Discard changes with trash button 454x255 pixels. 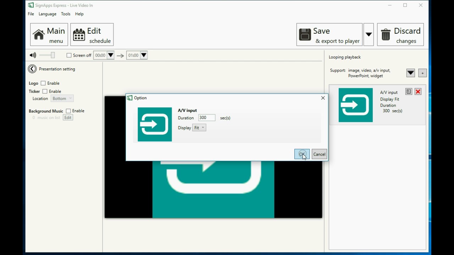(400, 35)
